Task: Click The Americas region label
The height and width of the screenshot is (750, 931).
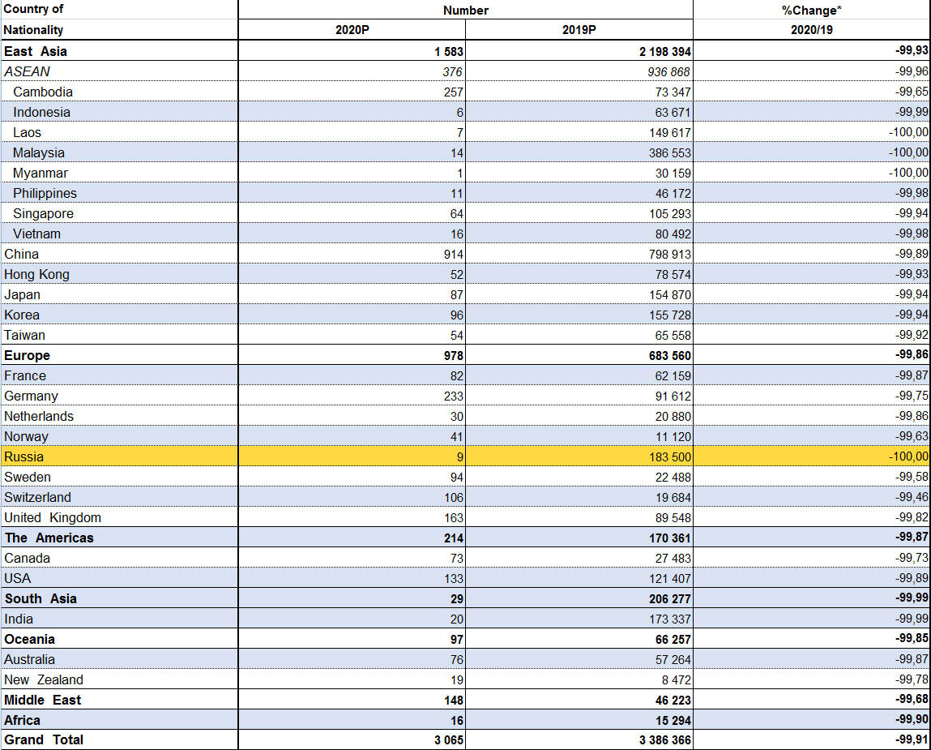Action: tap(49, 538)
